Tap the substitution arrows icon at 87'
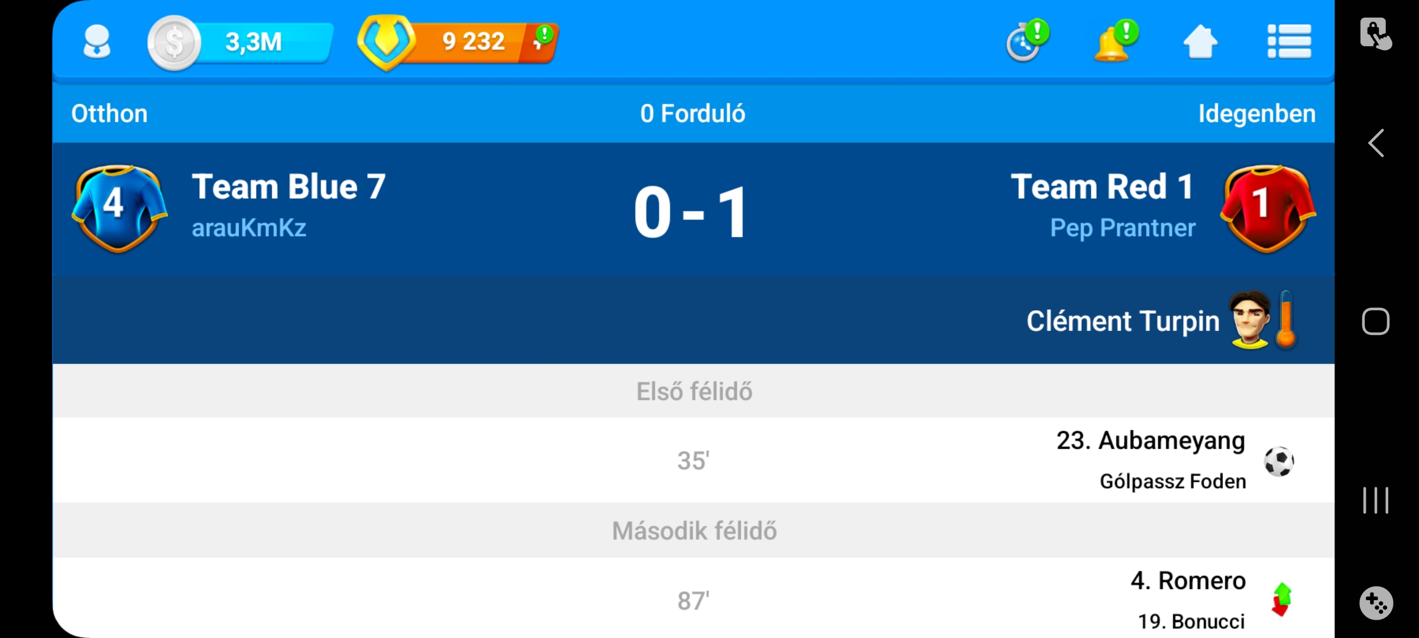 pyautogui.click(x=1281, y=600)
